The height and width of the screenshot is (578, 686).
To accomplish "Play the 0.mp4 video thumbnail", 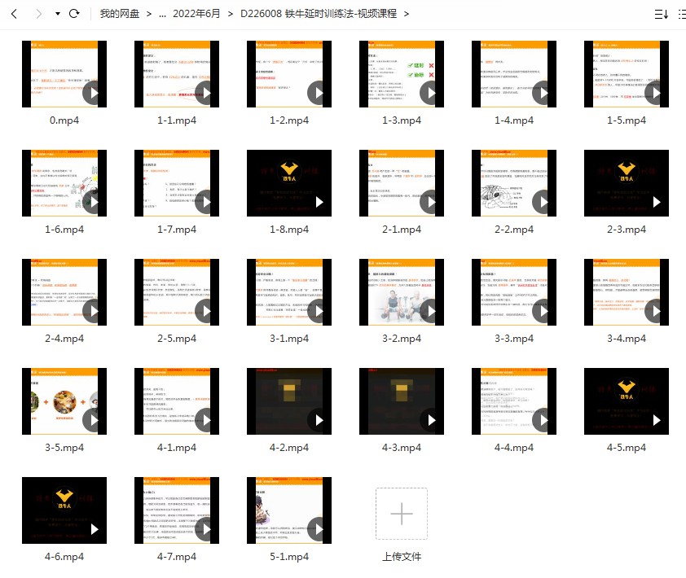I will click(64, 74).
